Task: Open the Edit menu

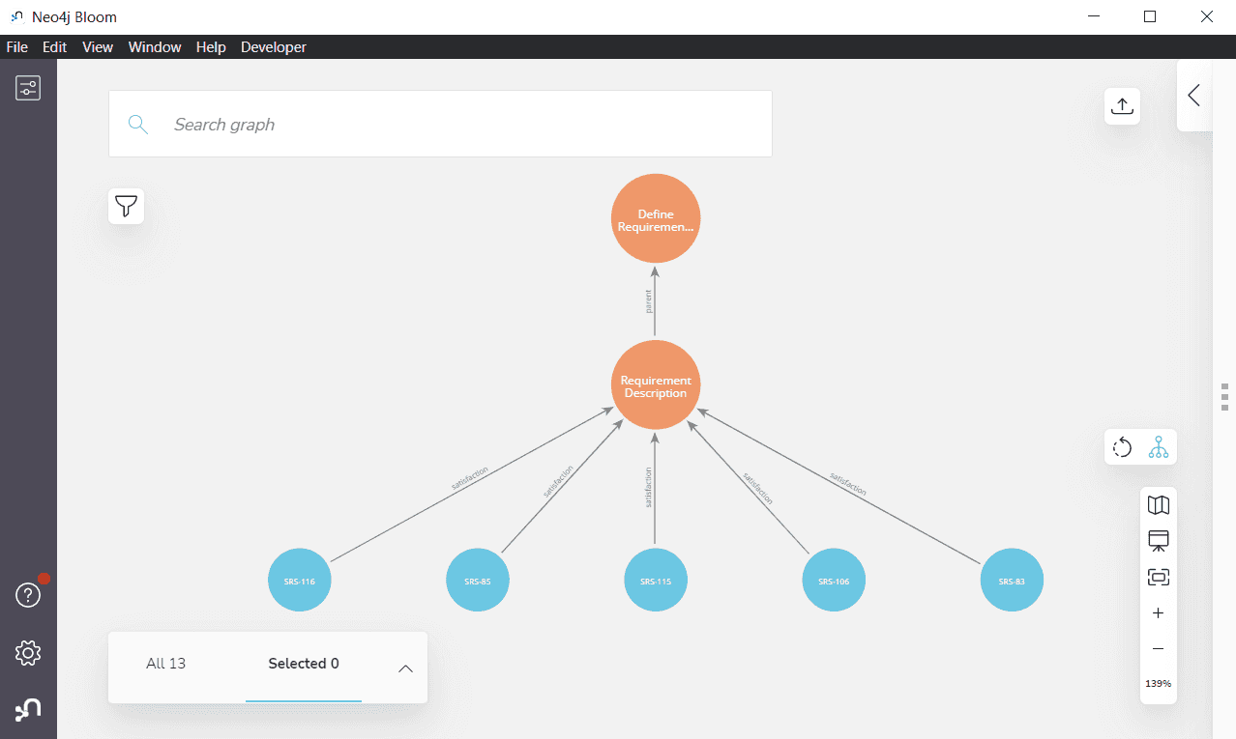Action: point(55,47)
